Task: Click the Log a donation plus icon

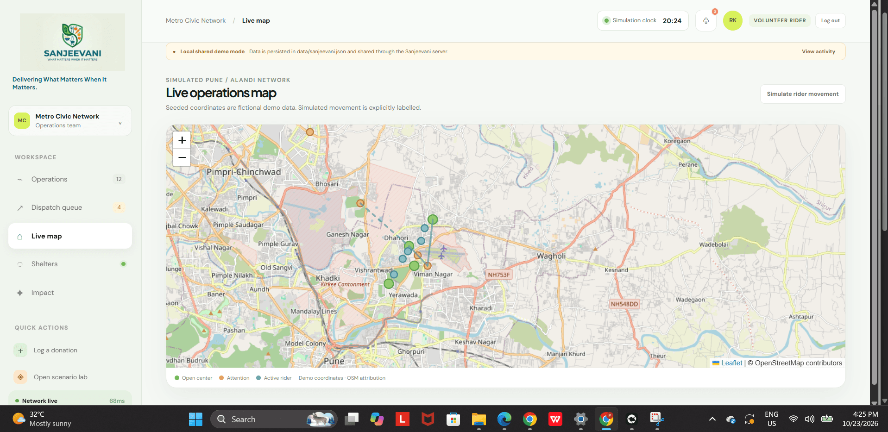Action: tap(20, 351)
